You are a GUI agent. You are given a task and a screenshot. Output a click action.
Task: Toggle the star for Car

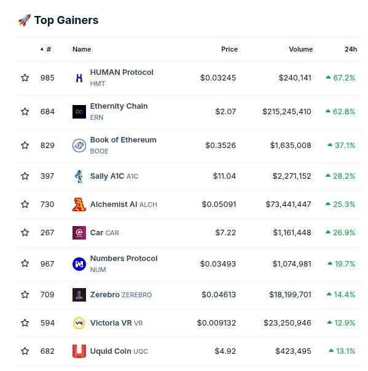tap(25, 233)
